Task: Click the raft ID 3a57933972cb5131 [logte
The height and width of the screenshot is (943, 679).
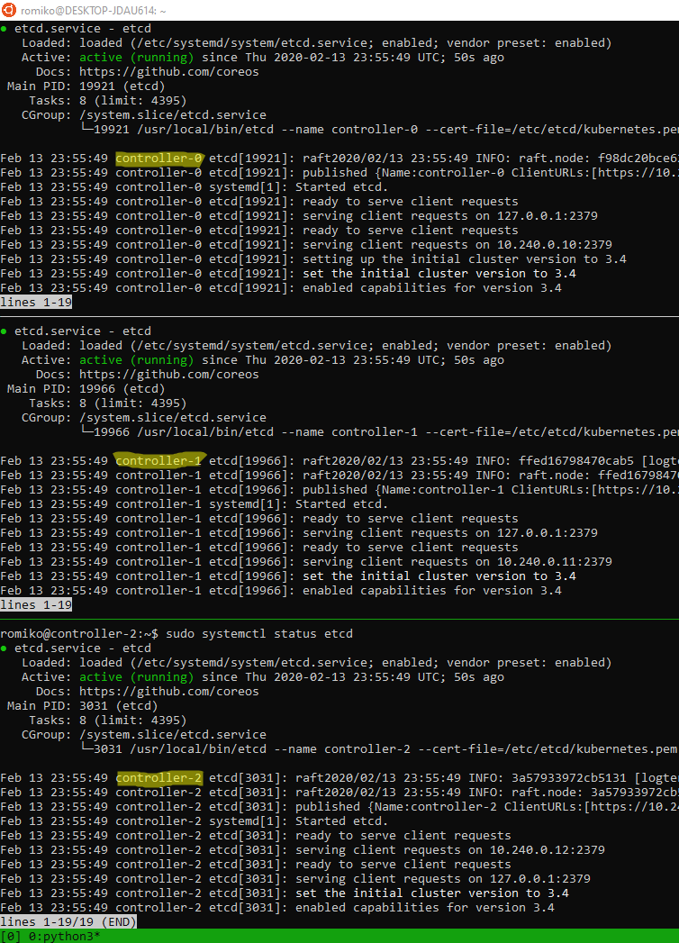Action: [595, 777]
